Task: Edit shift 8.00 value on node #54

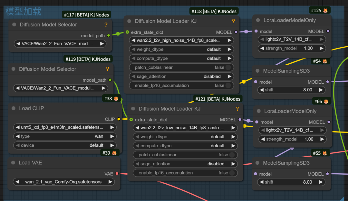Action: (308, 90)
